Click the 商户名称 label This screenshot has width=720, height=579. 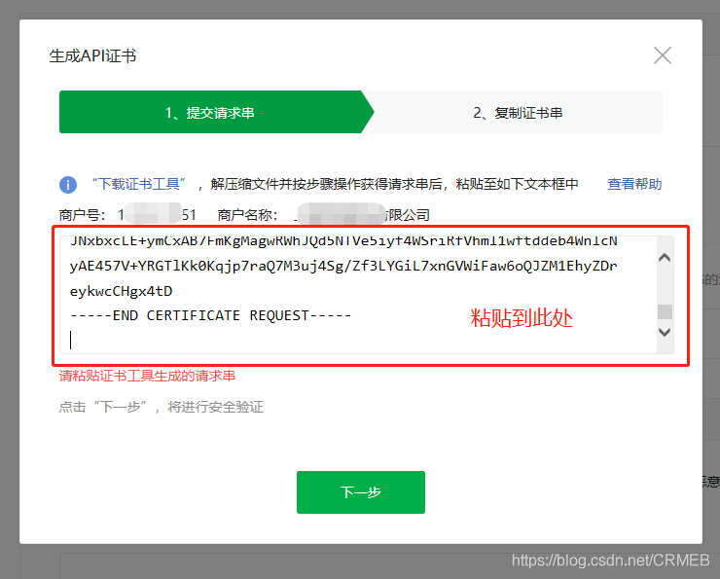pos(247,215)
